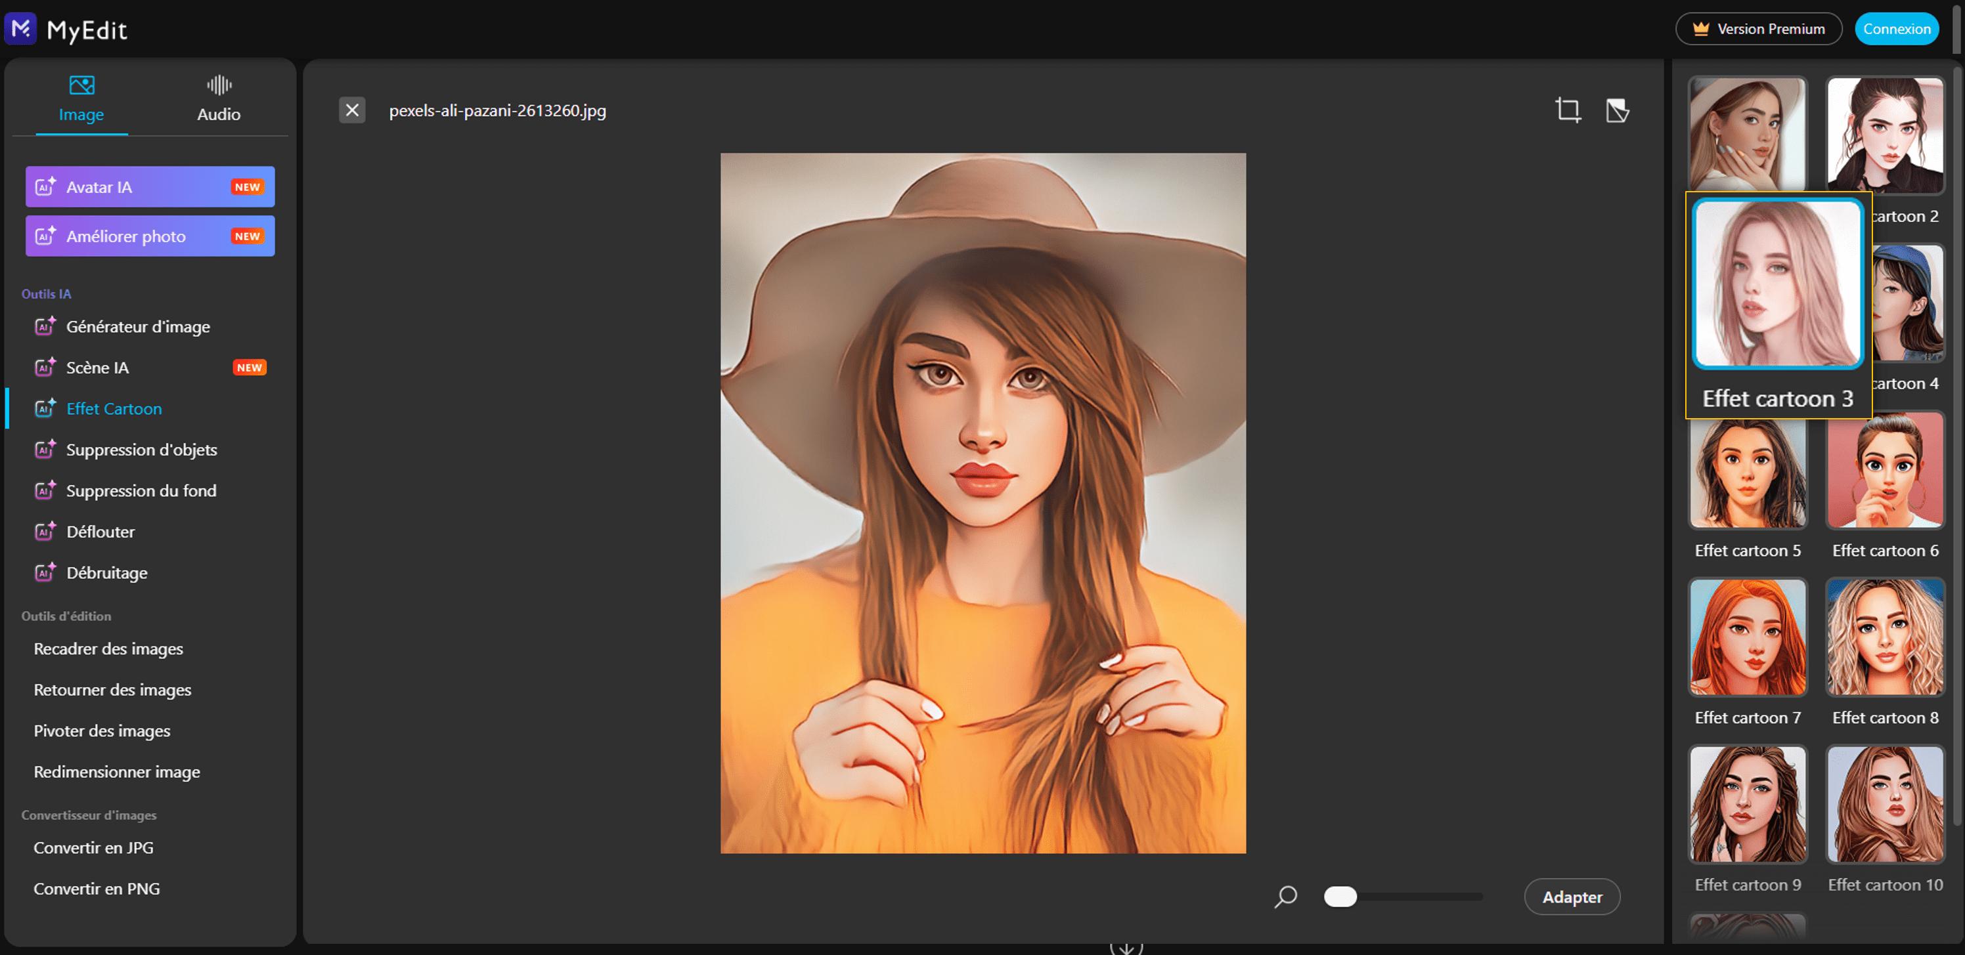Viewport: 1965px width, 955px height.
Task: Apply the Effet cartoon 5 thumbnail
Action: pyautogui.click(x=1747, y=473)
